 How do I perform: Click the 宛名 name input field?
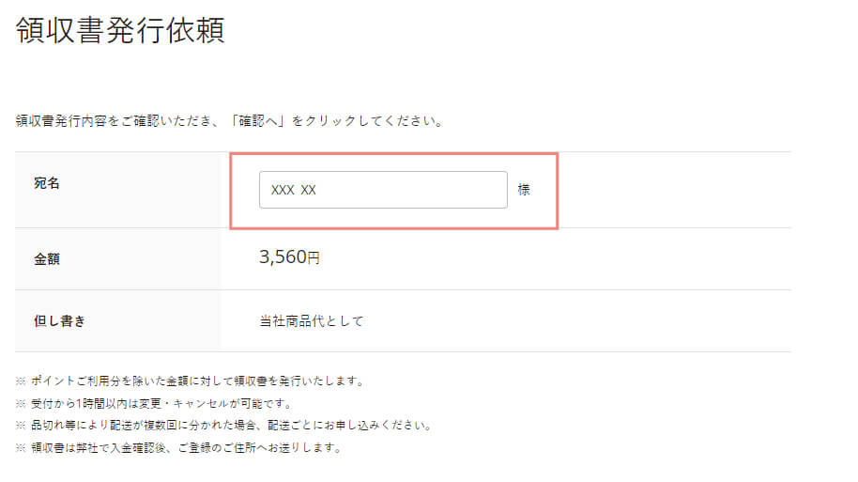(x=413, y=190)
